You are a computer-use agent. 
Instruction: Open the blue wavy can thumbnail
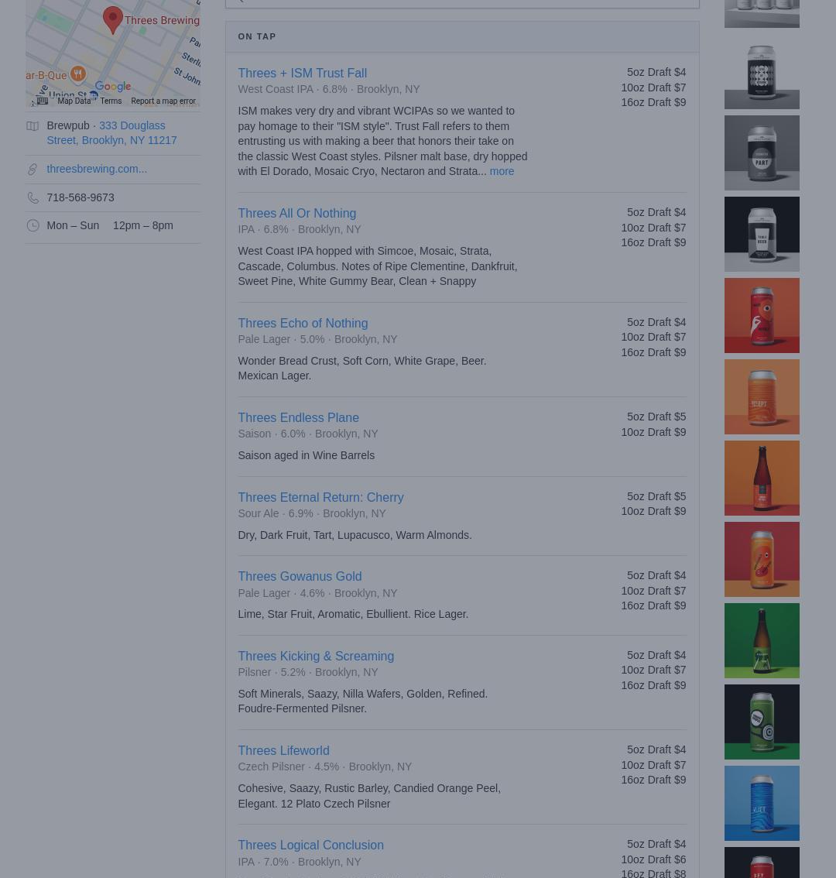click(x=762, y=803)
